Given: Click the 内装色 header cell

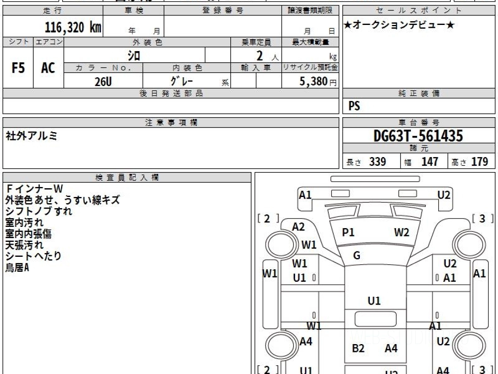Looking at the screenshot, I should (x=187, y=68).
